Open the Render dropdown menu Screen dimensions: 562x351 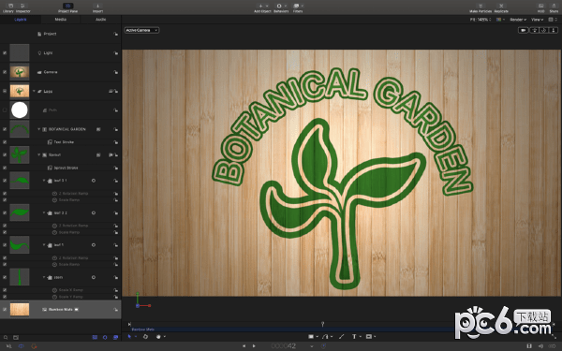click(518, 20)
